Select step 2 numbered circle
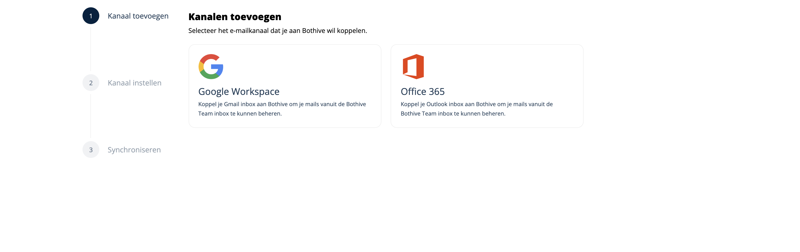 tap(91, 83)
